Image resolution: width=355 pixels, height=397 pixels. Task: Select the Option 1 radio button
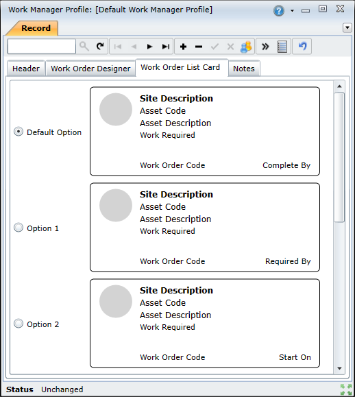(19, 228)
